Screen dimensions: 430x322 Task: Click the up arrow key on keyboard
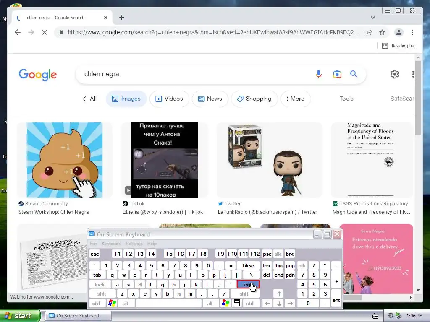point(279,294)
